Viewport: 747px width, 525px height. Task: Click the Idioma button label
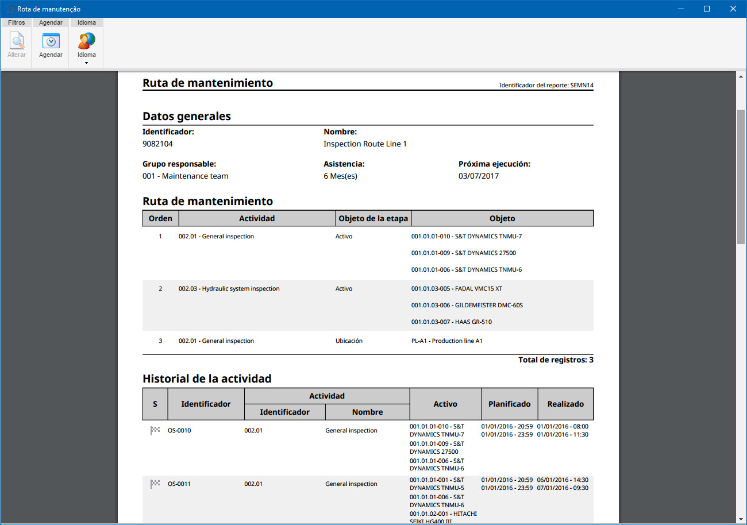coord(87,55)
